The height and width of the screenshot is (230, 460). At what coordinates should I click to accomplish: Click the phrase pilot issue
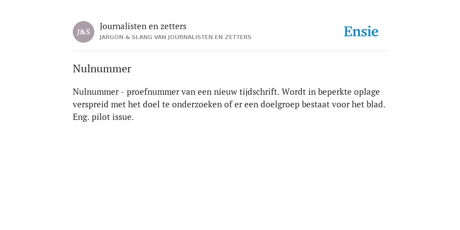tap(113, 117)
